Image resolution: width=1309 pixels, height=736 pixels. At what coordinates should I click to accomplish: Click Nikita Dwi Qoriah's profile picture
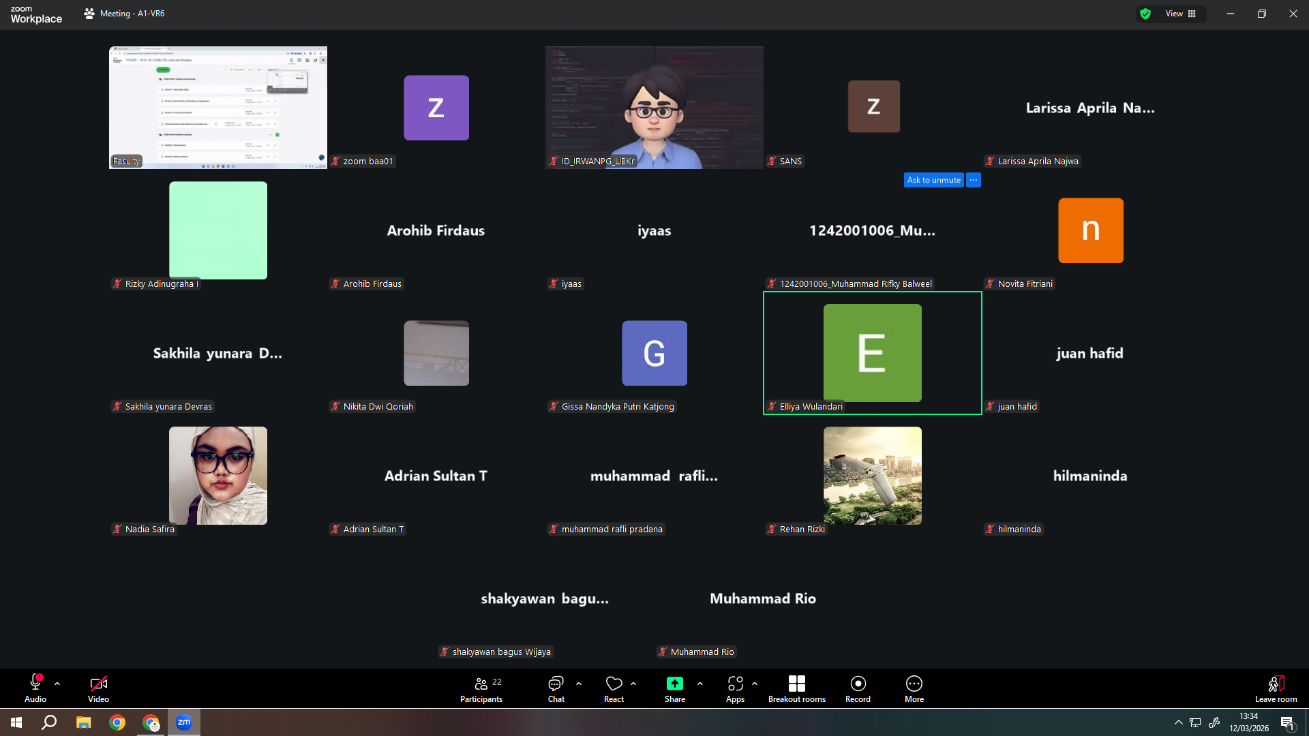436,353
